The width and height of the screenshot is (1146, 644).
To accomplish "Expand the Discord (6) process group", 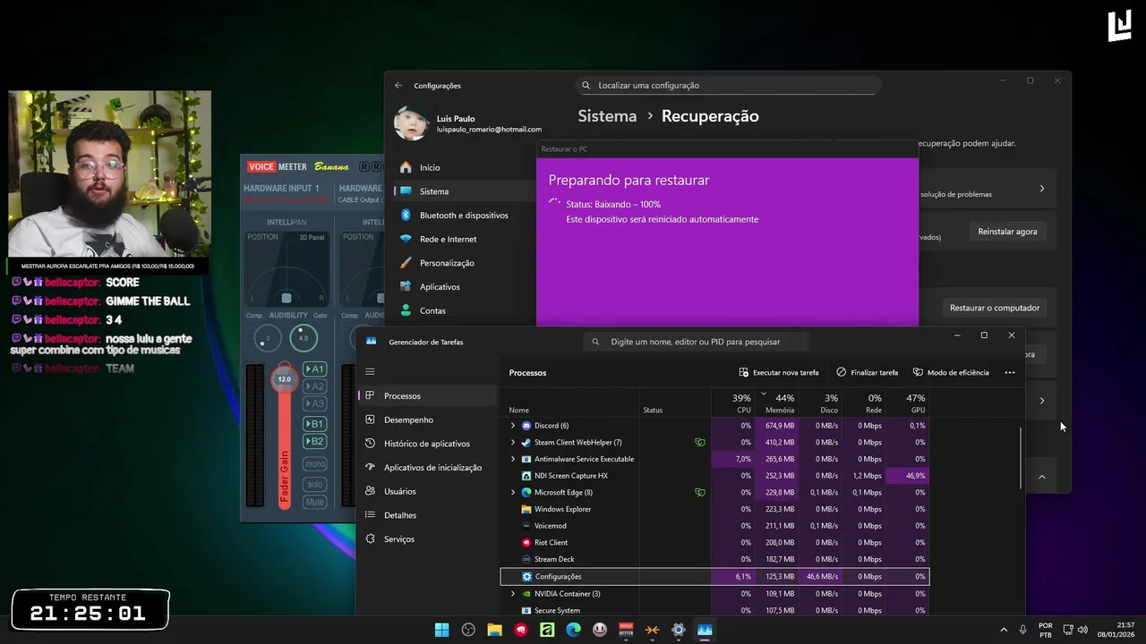I will point(513,426).
